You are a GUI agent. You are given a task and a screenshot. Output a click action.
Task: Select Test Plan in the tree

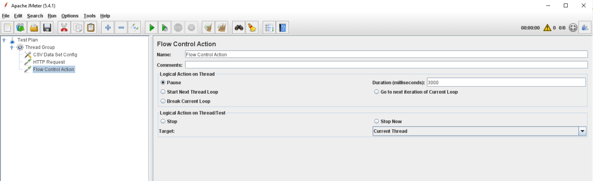click(x=28, y=40)
